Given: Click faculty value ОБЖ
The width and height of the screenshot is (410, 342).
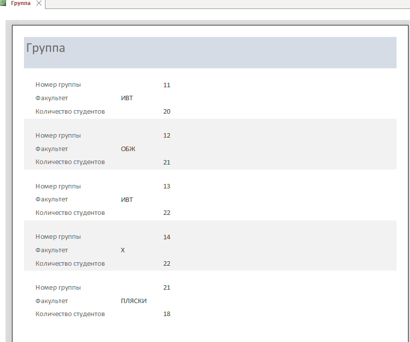Looking at the screenshot, I should pos(128,149).
